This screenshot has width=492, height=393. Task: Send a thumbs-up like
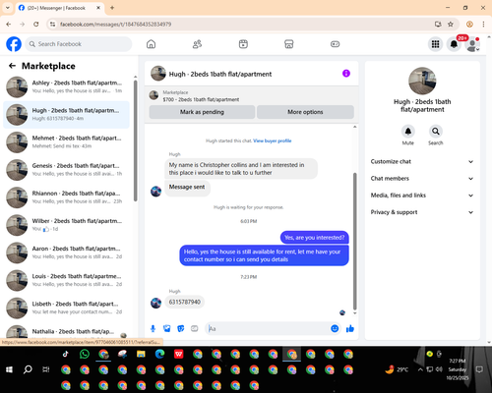(x=350, y=328)
